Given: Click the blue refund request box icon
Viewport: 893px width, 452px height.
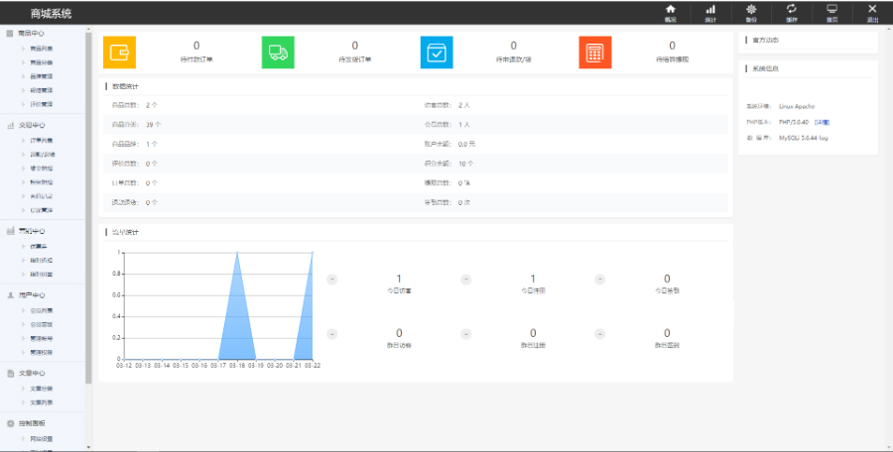Looking at the screenshot, I should [437, 53].
